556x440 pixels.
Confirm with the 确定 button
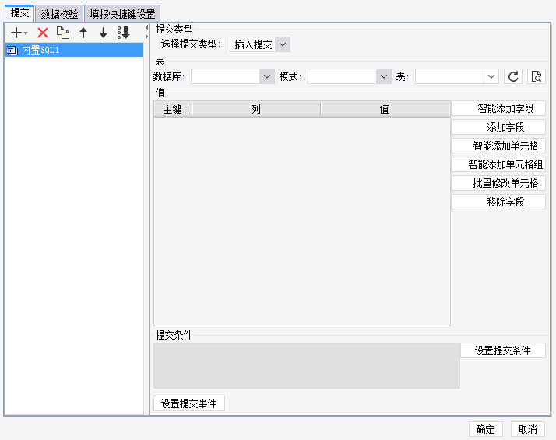point(486,429)
